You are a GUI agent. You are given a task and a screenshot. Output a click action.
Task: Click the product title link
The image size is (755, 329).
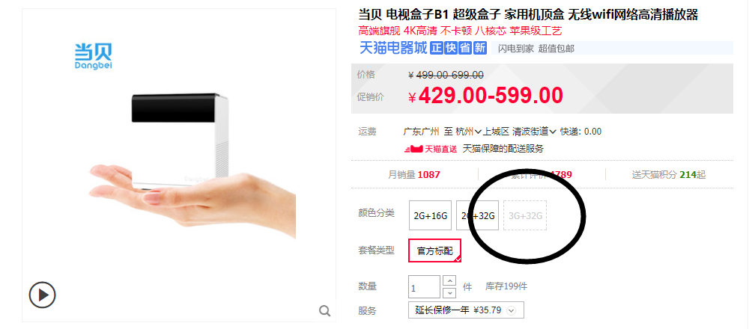528,15
